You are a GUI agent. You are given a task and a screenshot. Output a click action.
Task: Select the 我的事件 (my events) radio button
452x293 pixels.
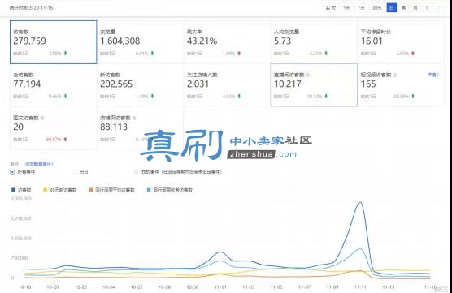tap(136, 172)
